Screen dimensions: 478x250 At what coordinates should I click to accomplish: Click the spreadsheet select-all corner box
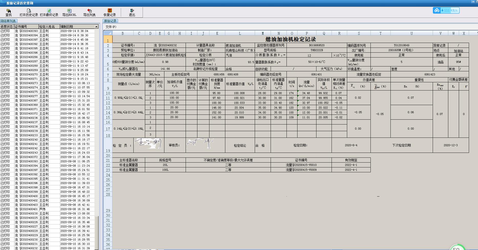tap(108, 33)
